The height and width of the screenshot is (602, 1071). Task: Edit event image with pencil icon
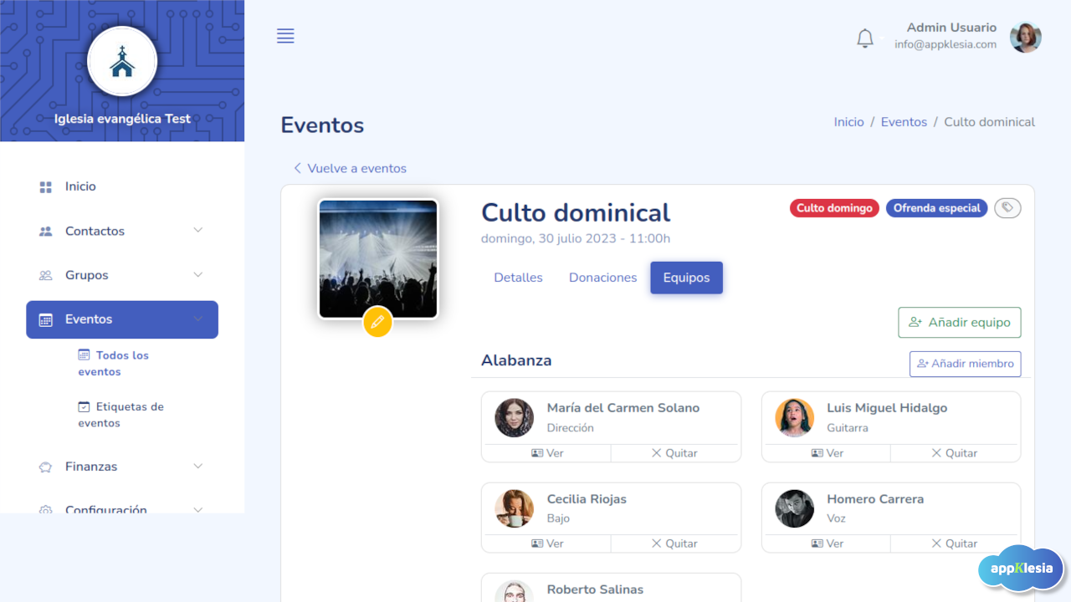[377, 322]
